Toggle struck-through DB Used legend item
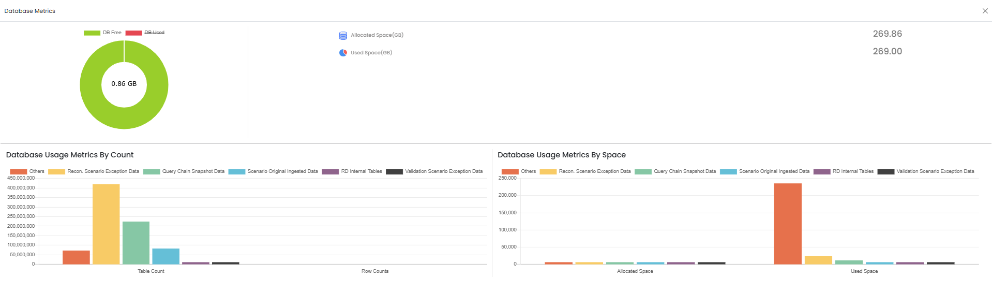992x293 pixels. [x=145, y=33]
